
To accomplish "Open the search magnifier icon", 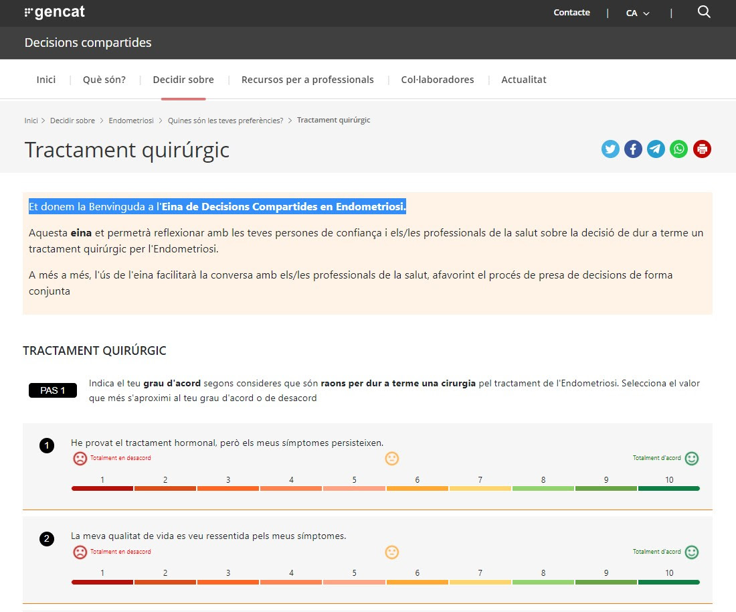I will click(x=703, y=12).
